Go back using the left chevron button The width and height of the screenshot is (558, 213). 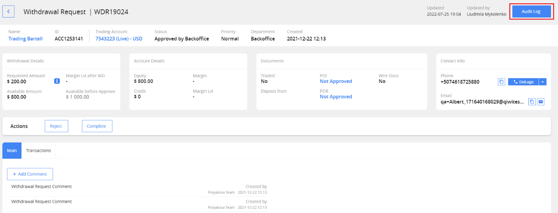click(x=9, y=12)
